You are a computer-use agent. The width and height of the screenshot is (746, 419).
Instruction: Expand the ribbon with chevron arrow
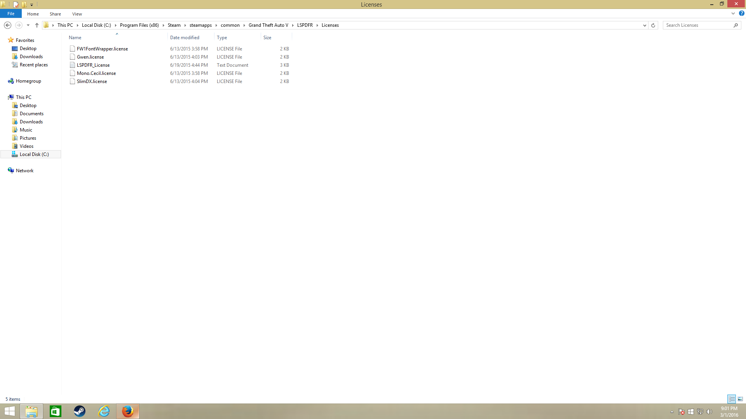point(733,14)
